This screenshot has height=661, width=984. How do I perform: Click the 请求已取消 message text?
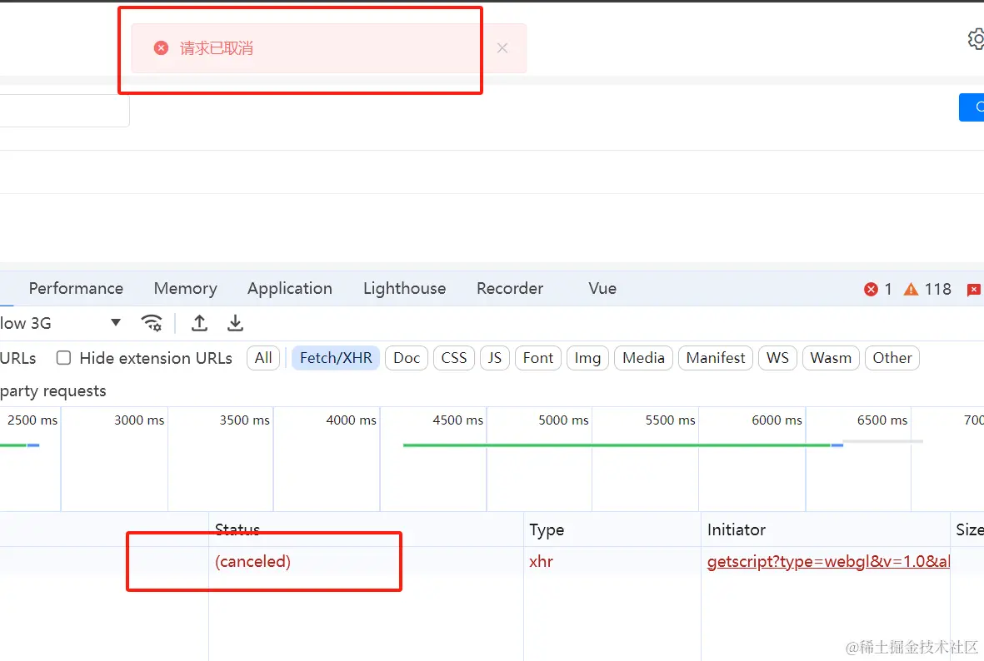[217, 48]
